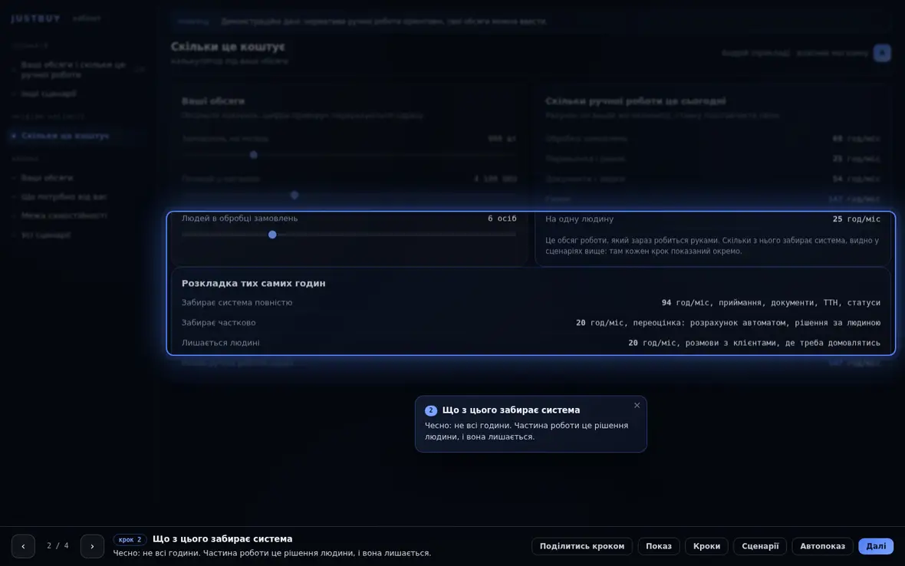Screen dimensions: 905x566
Task: Click the 6 осіб value
Action: click(502, 218)
